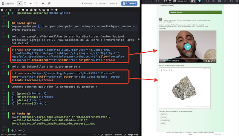Go back in the browser window
239x136 pixels.
pos(145,1)
